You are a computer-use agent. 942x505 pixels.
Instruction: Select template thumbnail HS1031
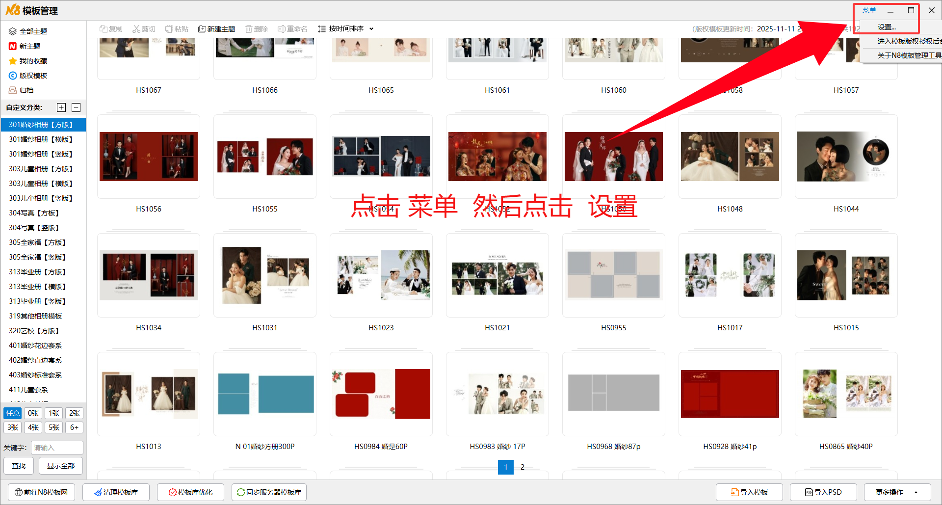tap(265, 275)
